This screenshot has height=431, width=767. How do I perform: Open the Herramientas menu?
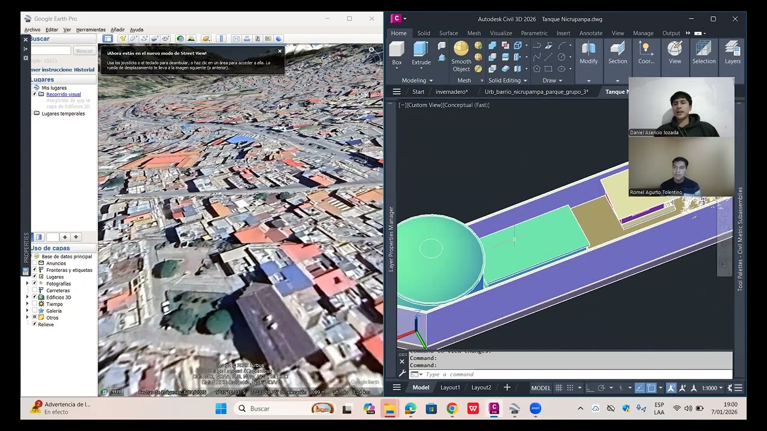(x=90, y=29)
